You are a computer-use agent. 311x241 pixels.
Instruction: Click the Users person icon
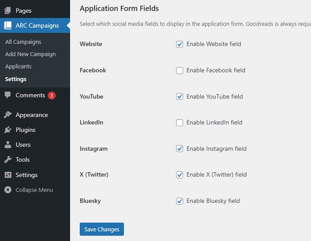(8, 145)
